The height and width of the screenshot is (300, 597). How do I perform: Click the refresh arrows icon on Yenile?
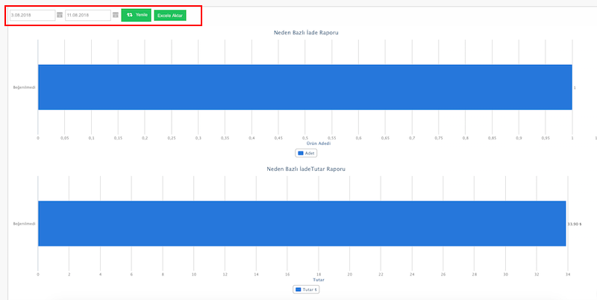coord(130,15)
